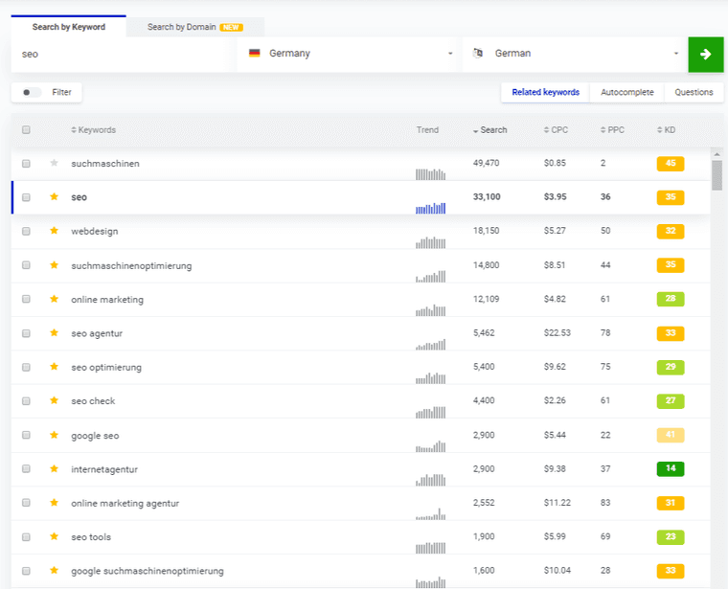This screenshot has width=728, height=589.
Task: Click the seo check keyword
Action: click(93, 401)
